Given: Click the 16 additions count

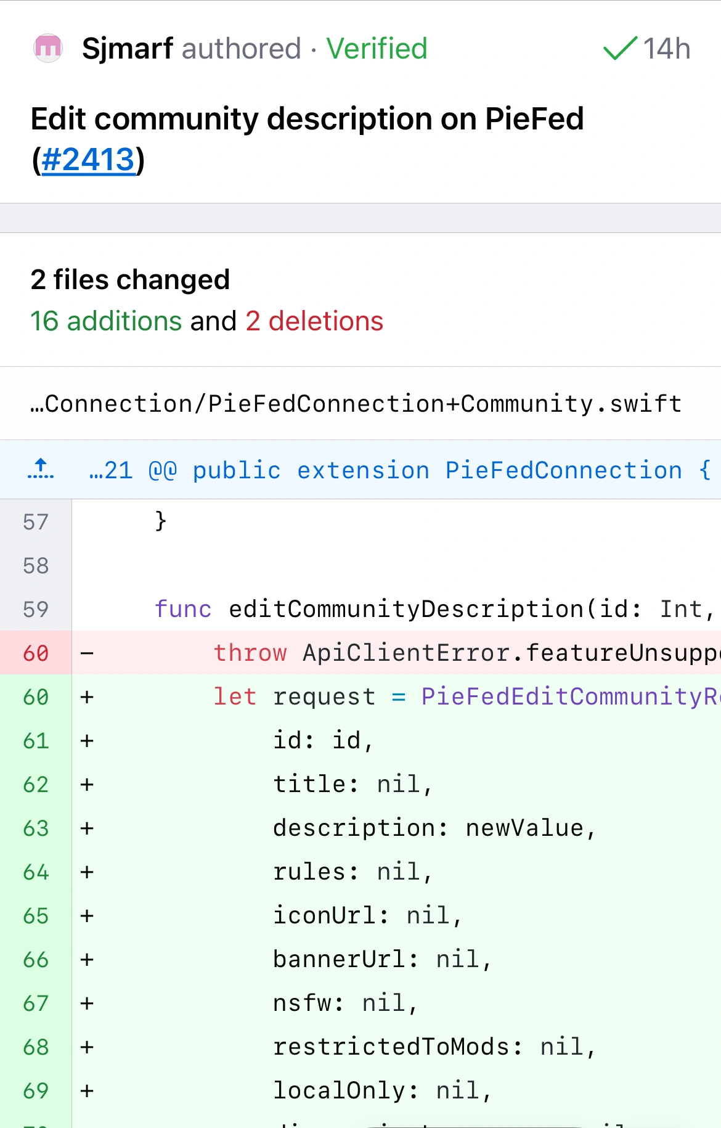Looking at the screenshot, I should pos(106,321).
